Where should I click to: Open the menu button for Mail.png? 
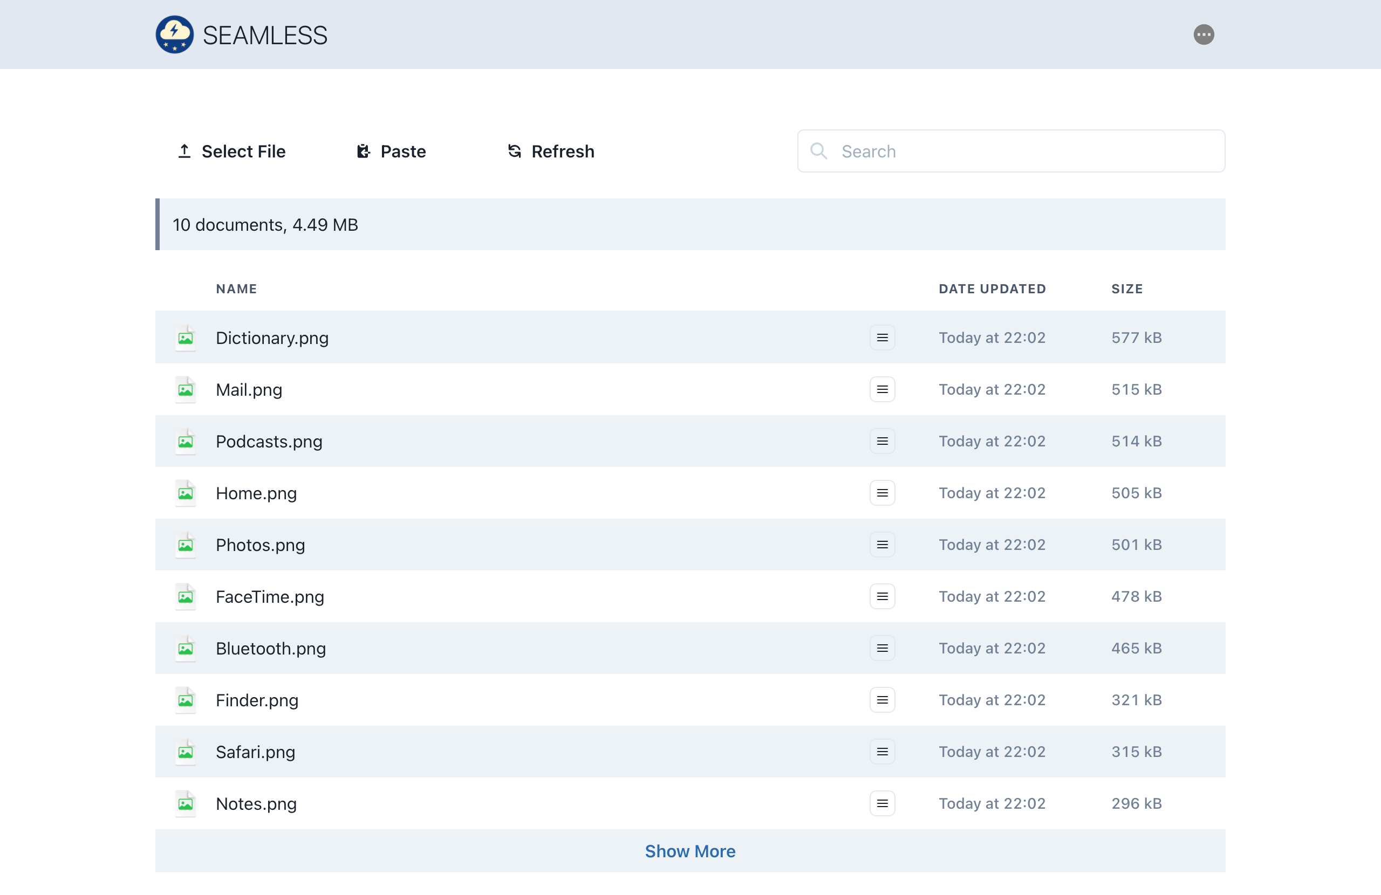point(882,390)
